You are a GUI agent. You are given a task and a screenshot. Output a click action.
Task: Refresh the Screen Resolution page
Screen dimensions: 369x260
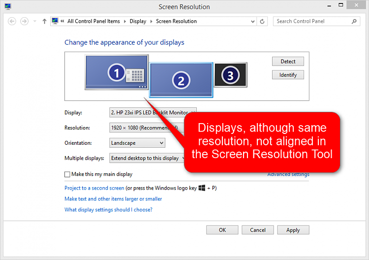262,22
